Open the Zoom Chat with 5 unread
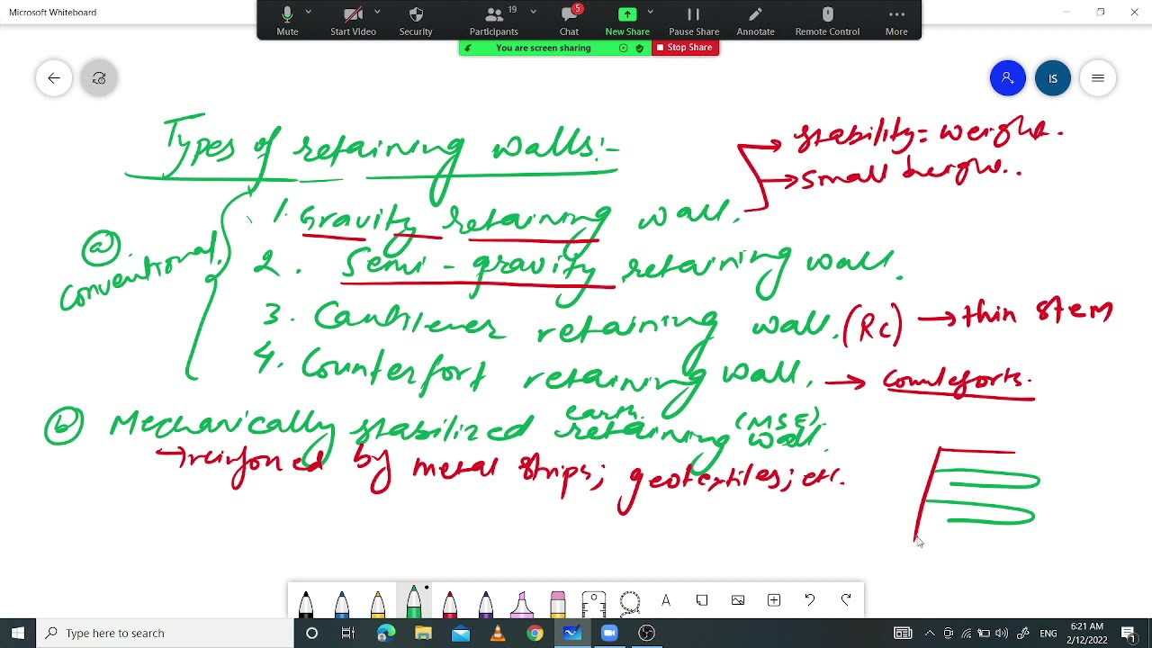The width and height of the screenshot is (1152, 648). [570, 21]
